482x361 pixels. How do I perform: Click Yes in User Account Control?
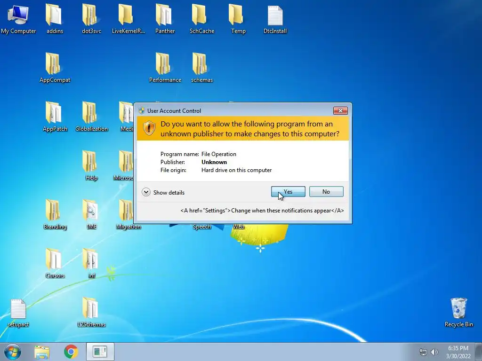click(x=288, y=192)
